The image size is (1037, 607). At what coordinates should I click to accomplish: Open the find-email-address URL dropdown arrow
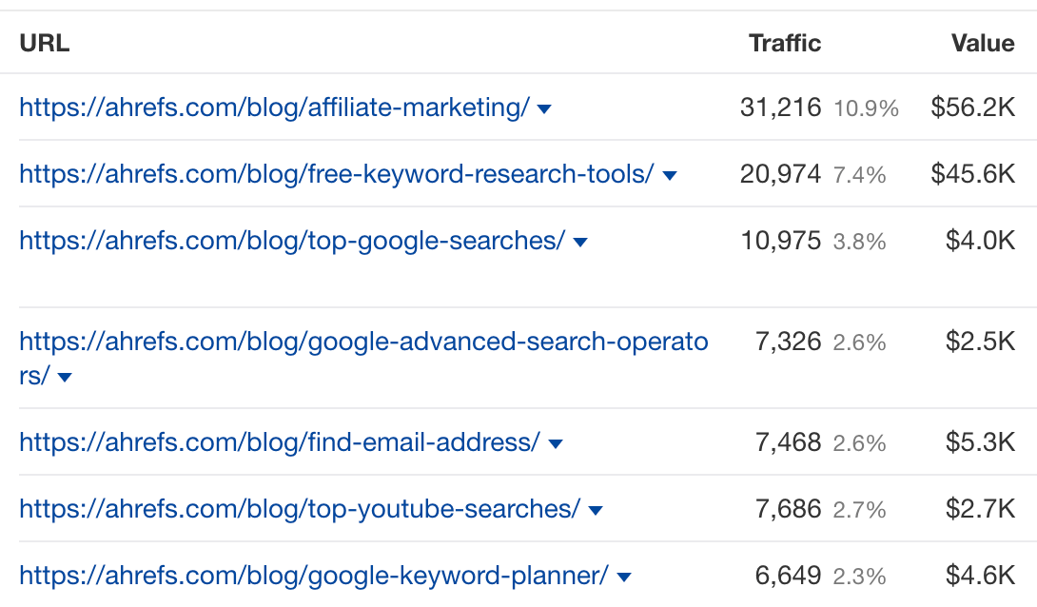(556, 443)
